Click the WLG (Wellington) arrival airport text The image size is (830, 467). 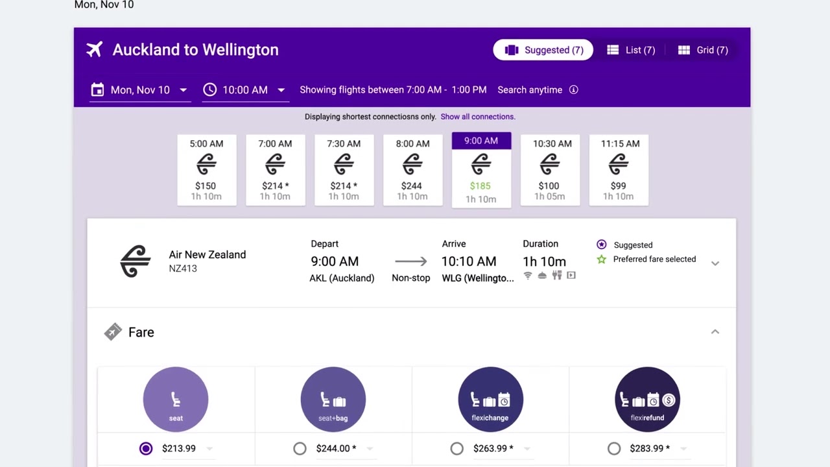coord(478,278)
